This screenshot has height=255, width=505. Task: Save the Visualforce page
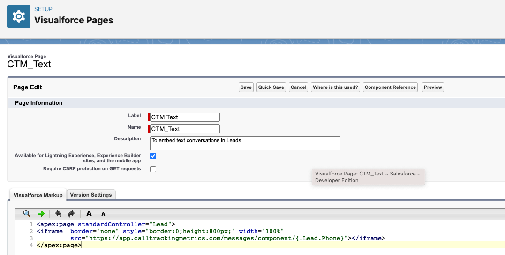(x=246, y=87)
